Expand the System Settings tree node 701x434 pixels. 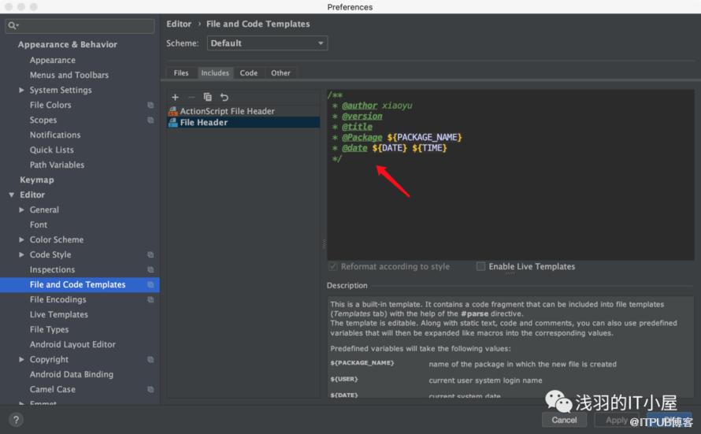22,91
